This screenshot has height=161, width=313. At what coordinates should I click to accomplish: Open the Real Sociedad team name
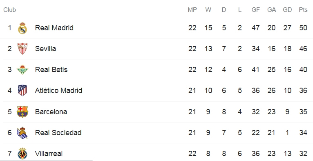pyautogui.click(x=58, y=133)
